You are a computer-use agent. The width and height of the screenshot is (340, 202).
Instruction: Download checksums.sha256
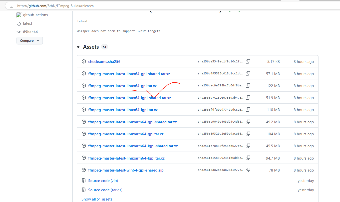click(x=104, y=62)
